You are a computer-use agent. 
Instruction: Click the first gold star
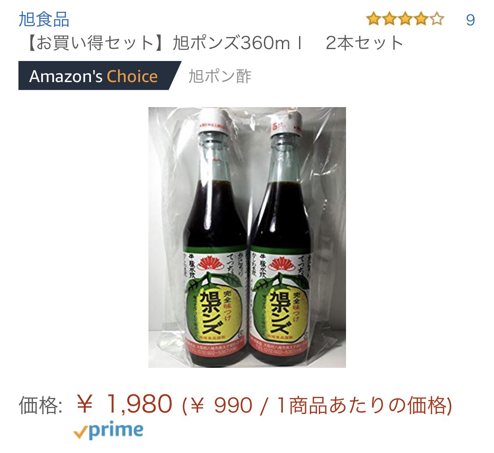tap(374, 19)
